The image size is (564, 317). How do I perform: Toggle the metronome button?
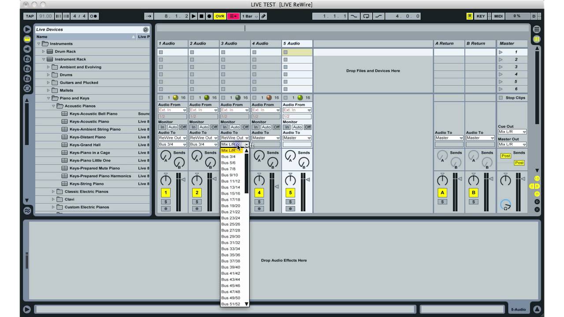tap(93, 16)
